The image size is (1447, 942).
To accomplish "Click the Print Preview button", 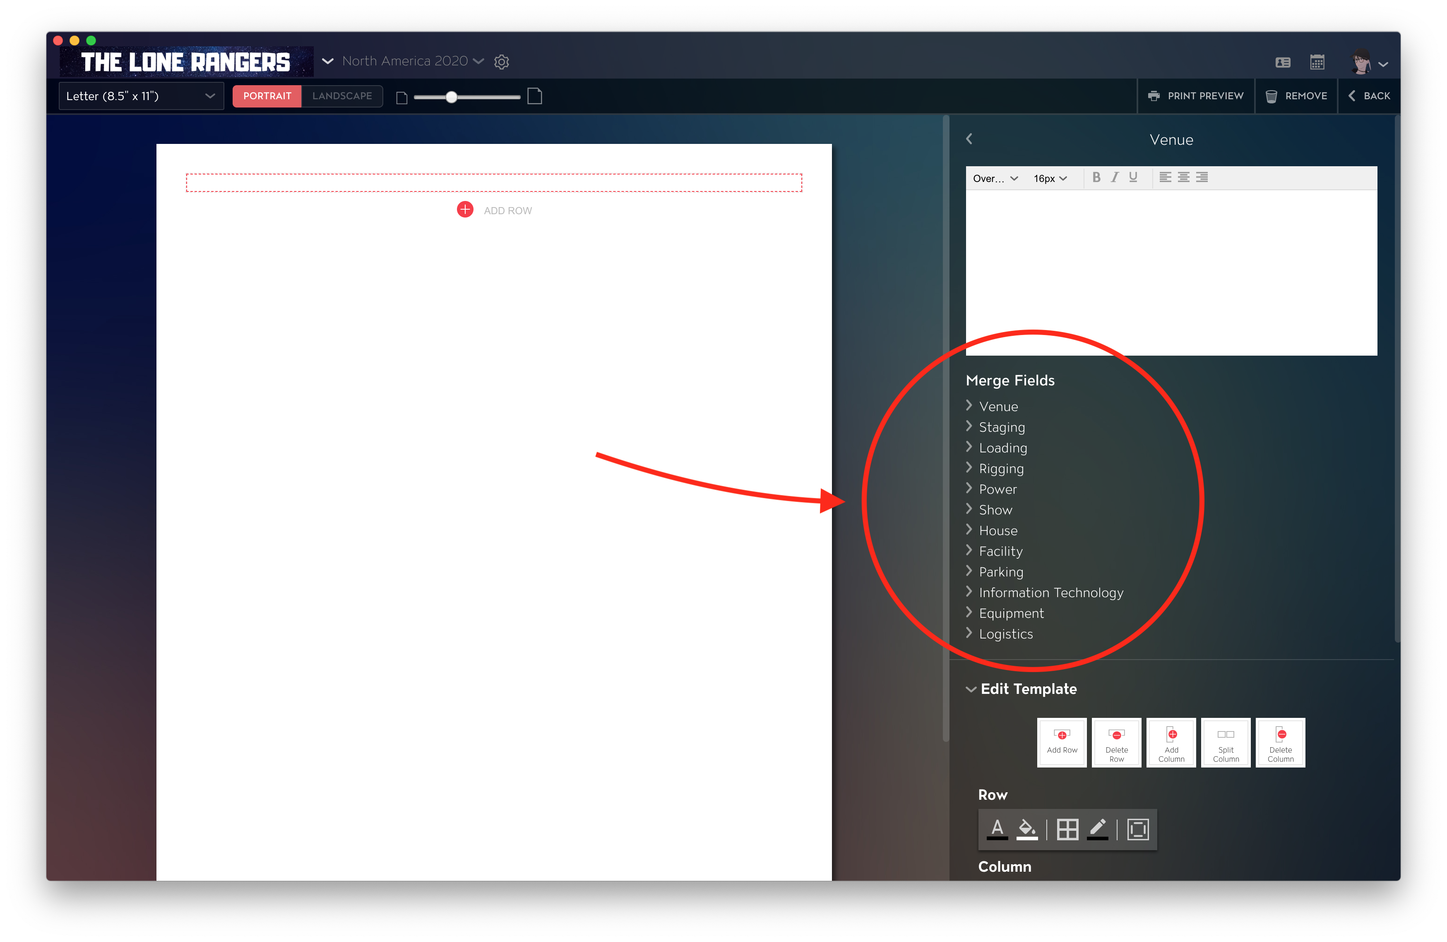I will pos(1195,96).
